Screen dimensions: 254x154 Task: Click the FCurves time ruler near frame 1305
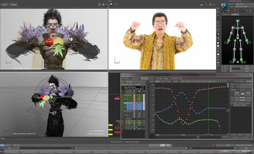click(x=183, y=135)
